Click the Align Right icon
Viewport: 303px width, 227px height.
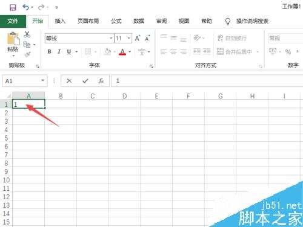click(183, 52)
